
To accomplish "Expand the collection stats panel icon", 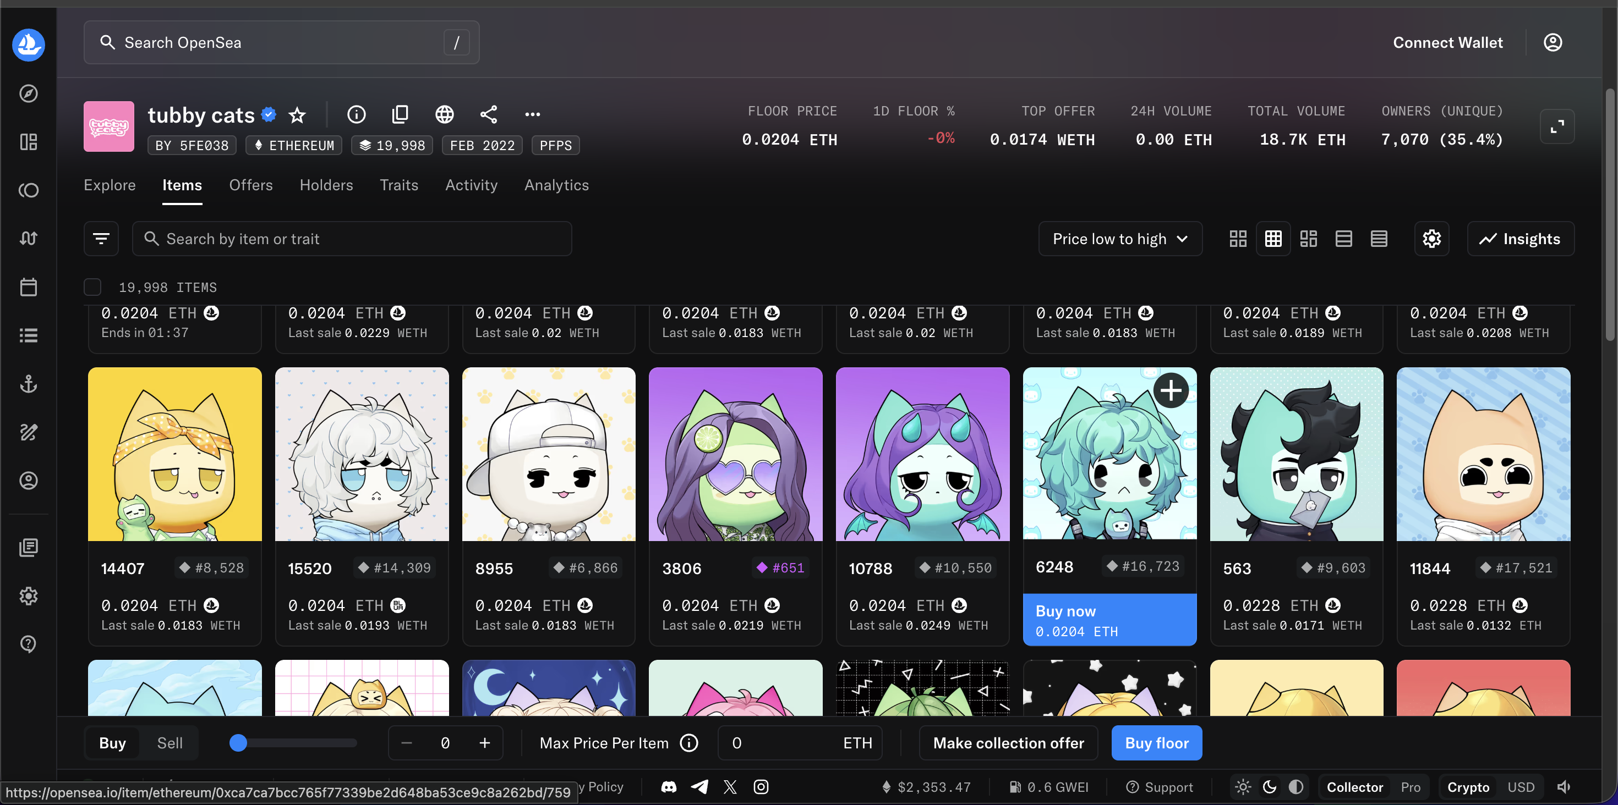I will (x=1557, y=126).
